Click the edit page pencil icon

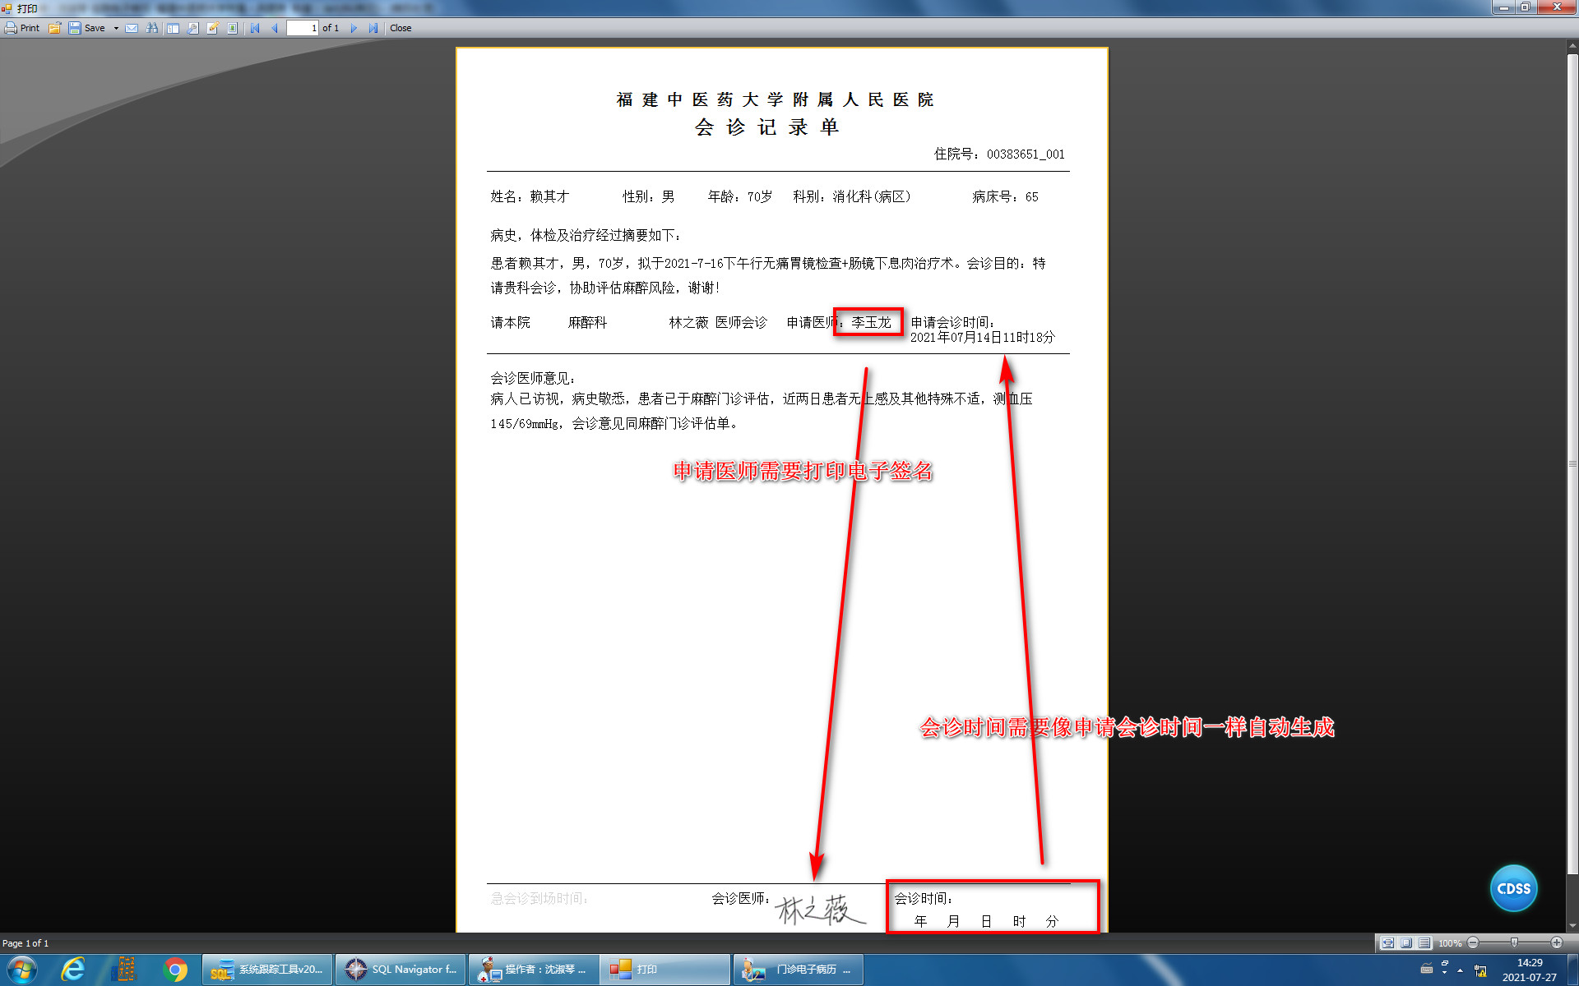(x=213, y=28)
